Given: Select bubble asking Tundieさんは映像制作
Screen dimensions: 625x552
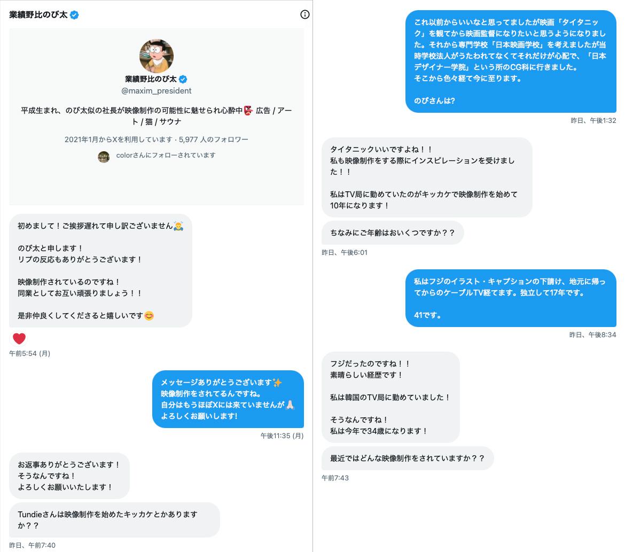Looking at the screenshot, I should tap(114, 520).
